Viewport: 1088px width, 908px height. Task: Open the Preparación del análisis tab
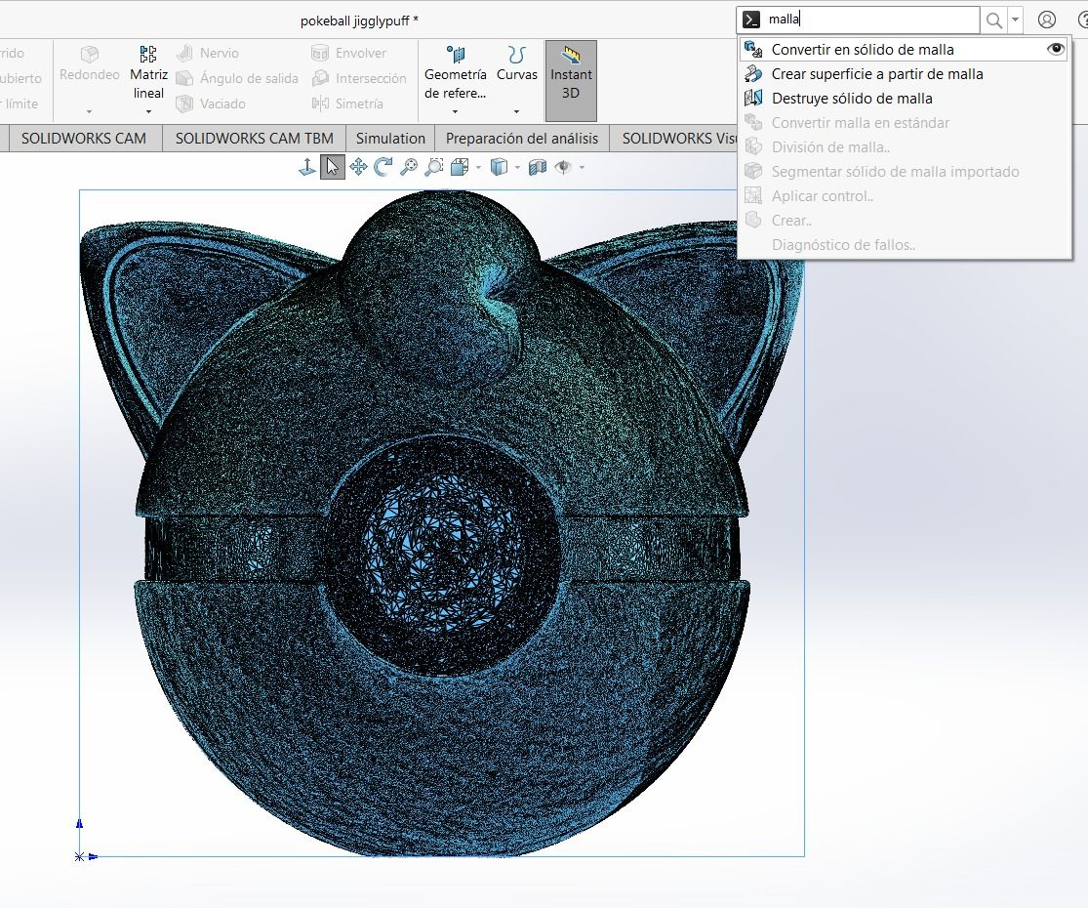(522, 138)
